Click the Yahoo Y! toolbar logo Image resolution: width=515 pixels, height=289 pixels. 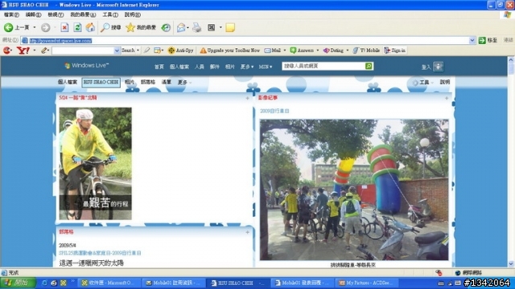pos(23,51)
